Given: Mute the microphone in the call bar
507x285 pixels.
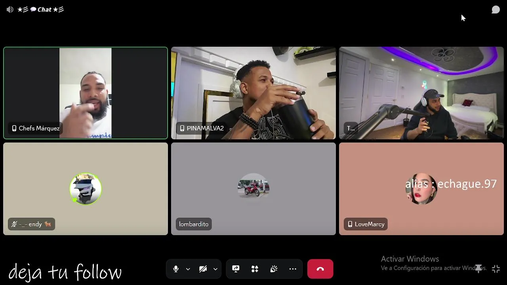Looking at the screenshot, I should click(x=176, y=269).
